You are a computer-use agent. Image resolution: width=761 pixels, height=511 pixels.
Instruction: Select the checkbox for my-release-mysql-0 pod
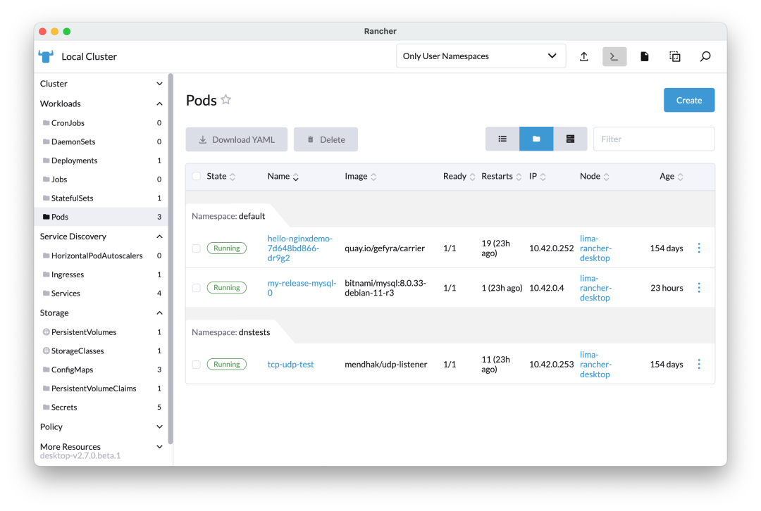196,287
